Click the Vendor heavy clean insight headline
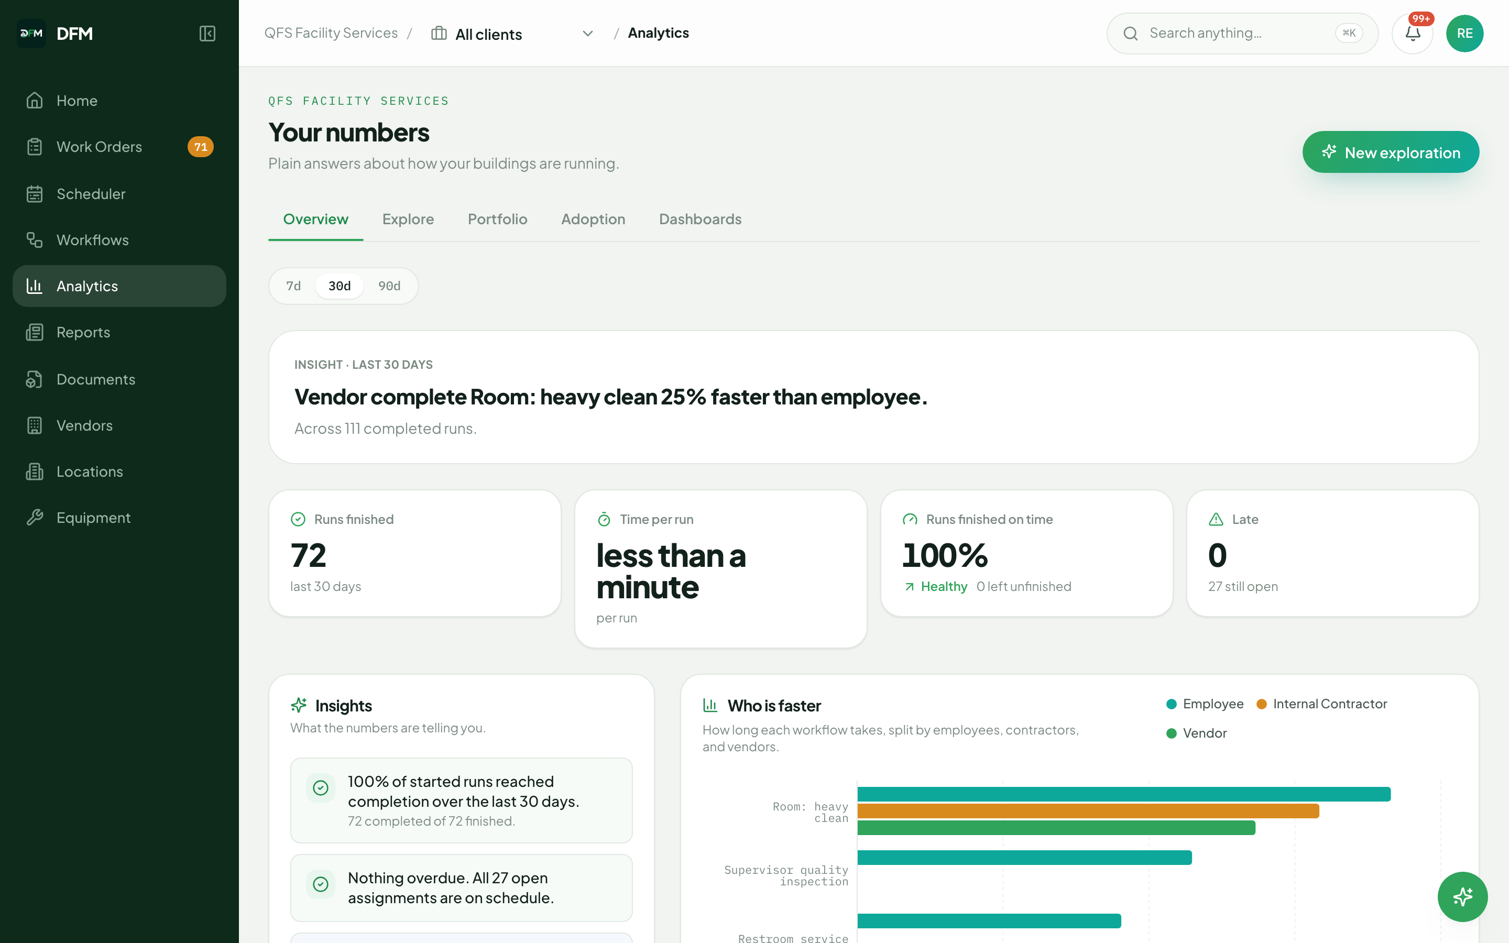Screen dimensions: 1509x943 [x=610, y=397]
